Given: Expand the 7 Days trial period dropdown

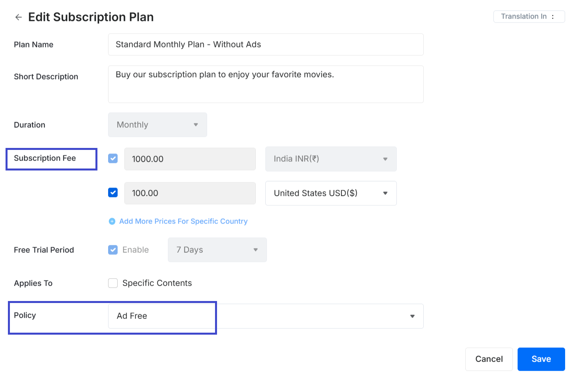Looking at the screenshot, I should point(217,250).
